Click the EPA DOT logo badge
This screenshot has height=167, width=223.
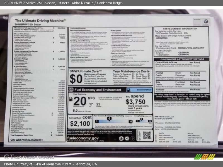click(71, 90)
